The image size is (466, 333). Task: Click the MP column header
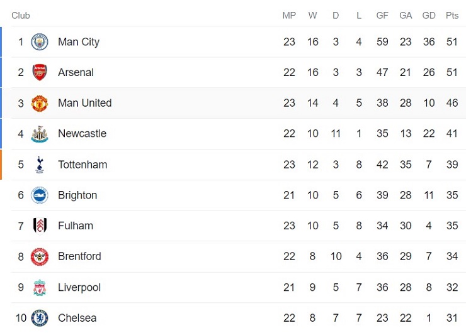[x=289, y=16]
